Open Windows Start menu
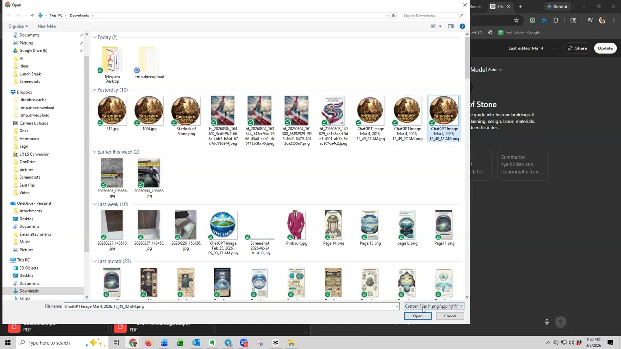 tap(8, 343)
